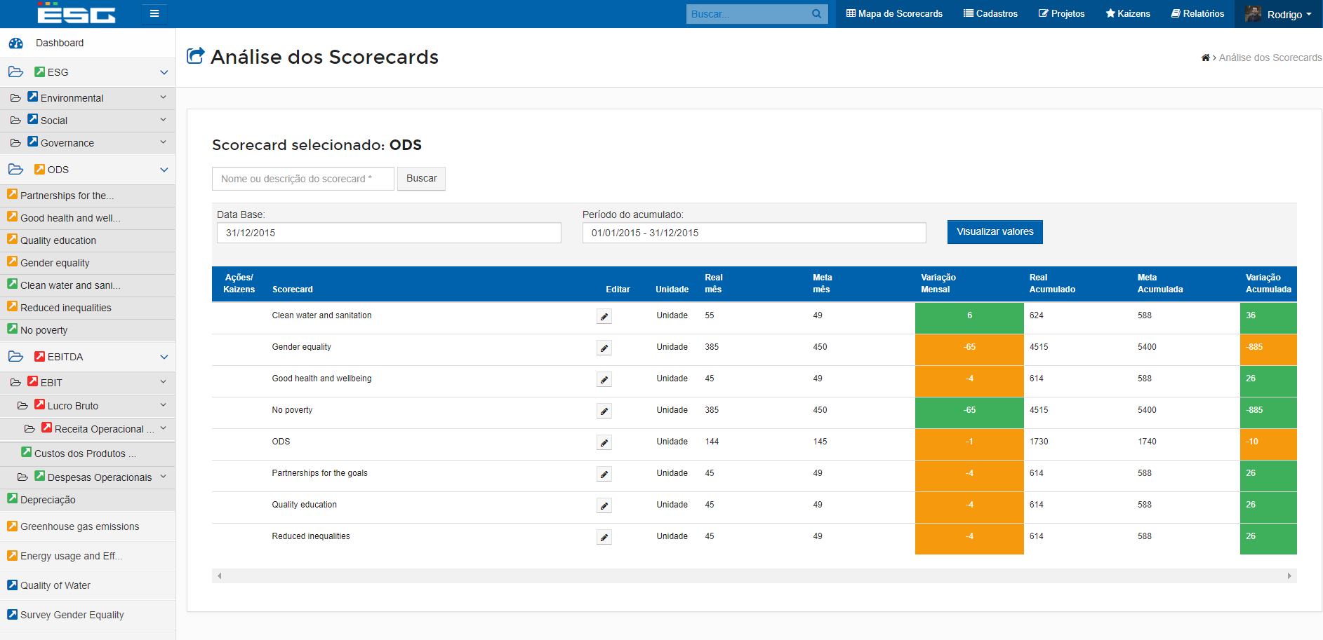Click the ODS folder icon in sidebar

[x=15, y=169]
